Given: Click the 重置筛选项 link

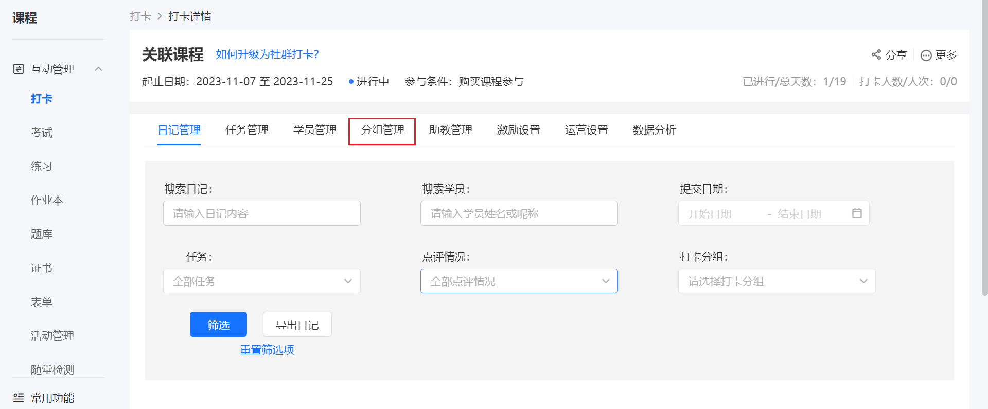Looking at the screenshot, I should click(x=267, y=350).
